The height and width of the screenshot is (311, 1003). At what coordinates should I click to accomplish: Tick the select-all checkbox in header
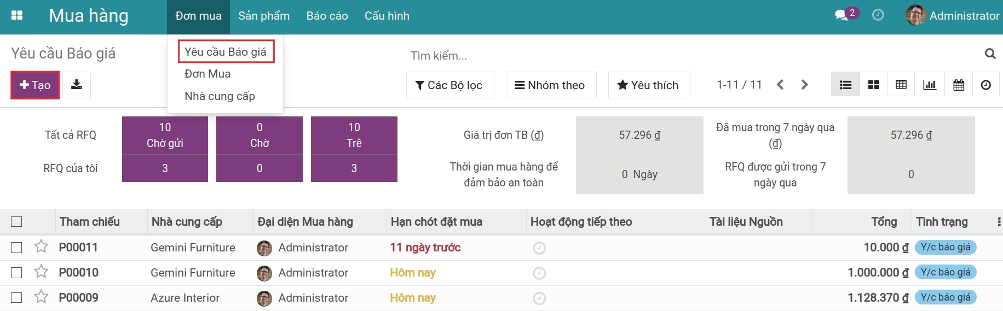(16, 221)
